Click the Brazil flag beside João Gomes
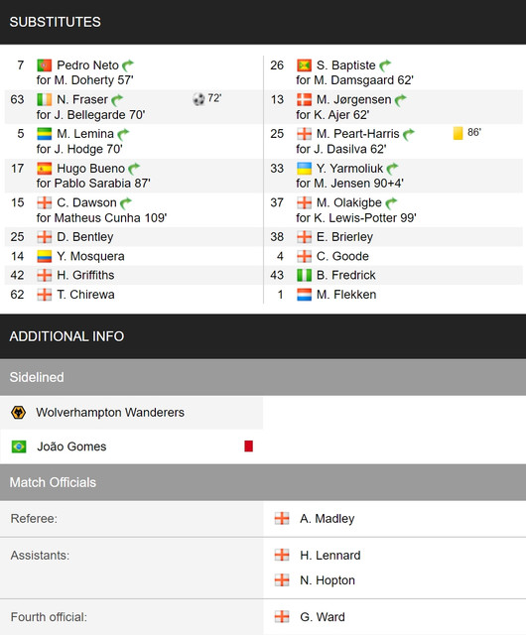 [19, 446]
